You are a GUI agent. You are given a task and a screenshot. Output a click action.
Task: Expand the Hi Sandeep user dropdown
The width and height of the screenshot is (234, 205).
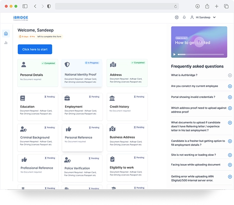214,17
